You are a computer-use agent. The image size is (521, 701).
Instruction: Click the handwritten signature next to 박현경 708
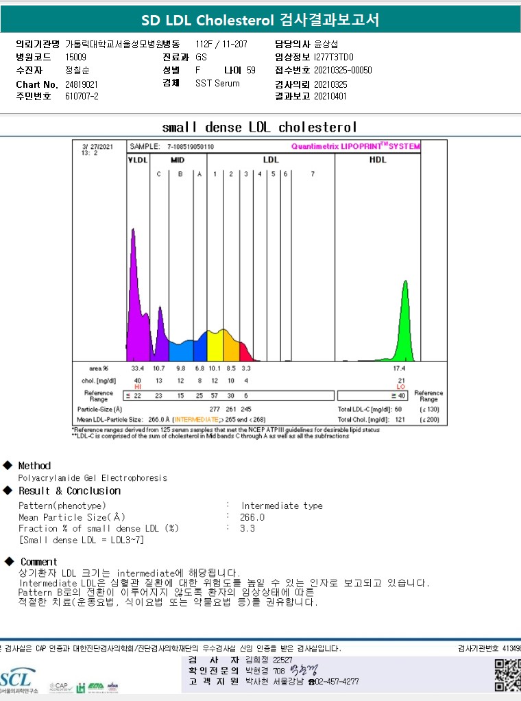pos(304,669)
